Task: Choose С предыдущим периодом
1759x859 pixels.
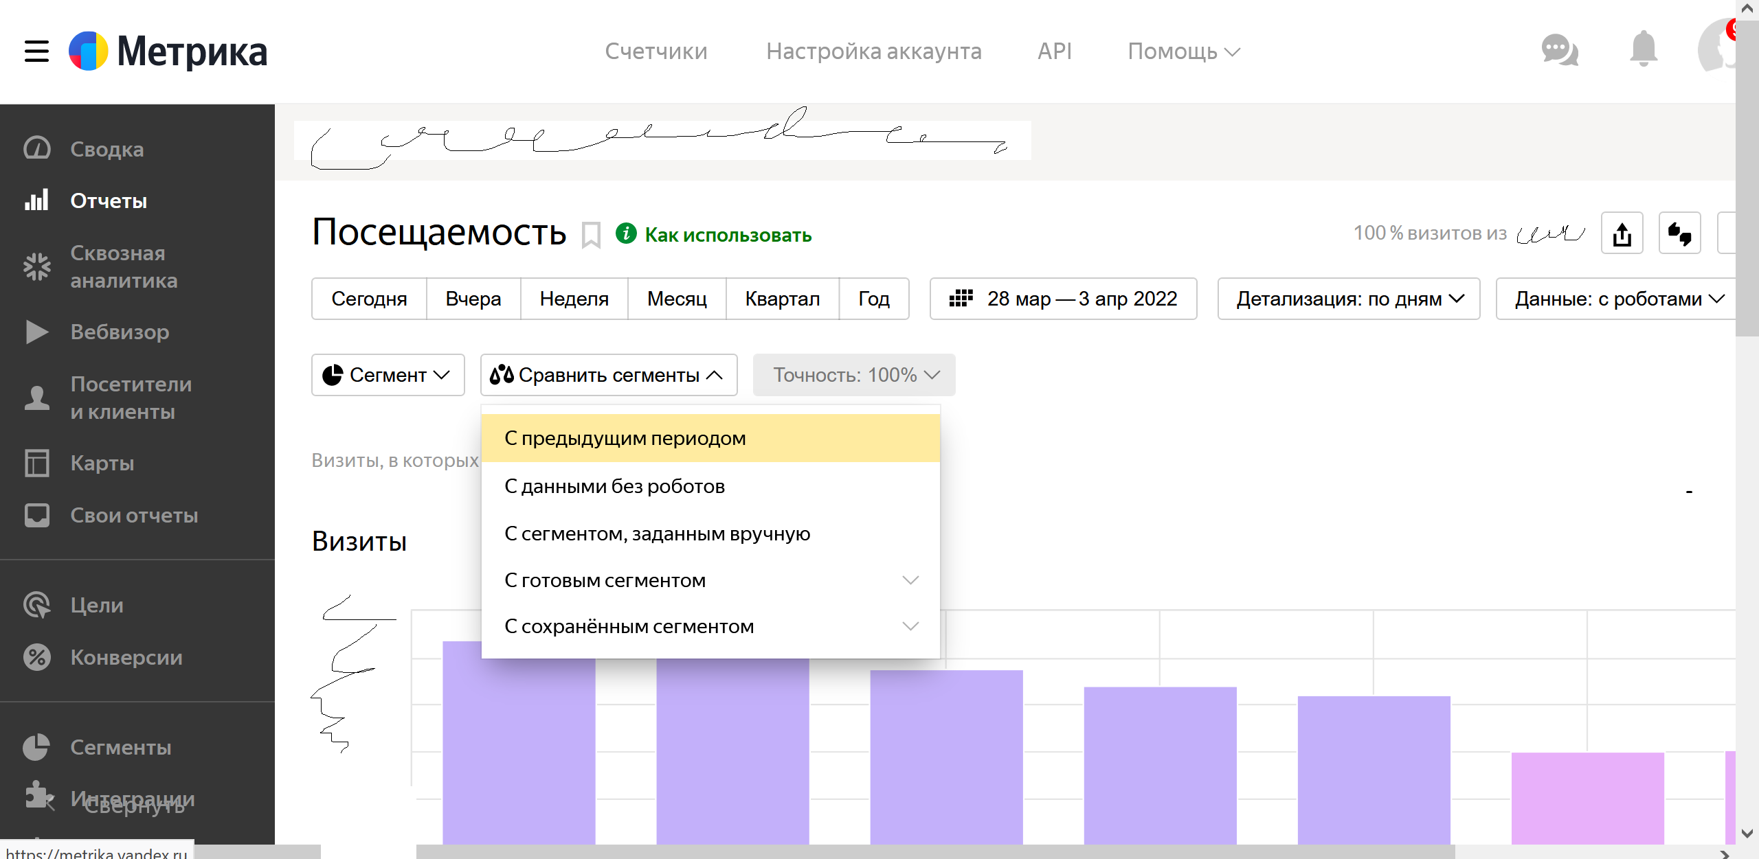Action: click(x=710, y=438)
